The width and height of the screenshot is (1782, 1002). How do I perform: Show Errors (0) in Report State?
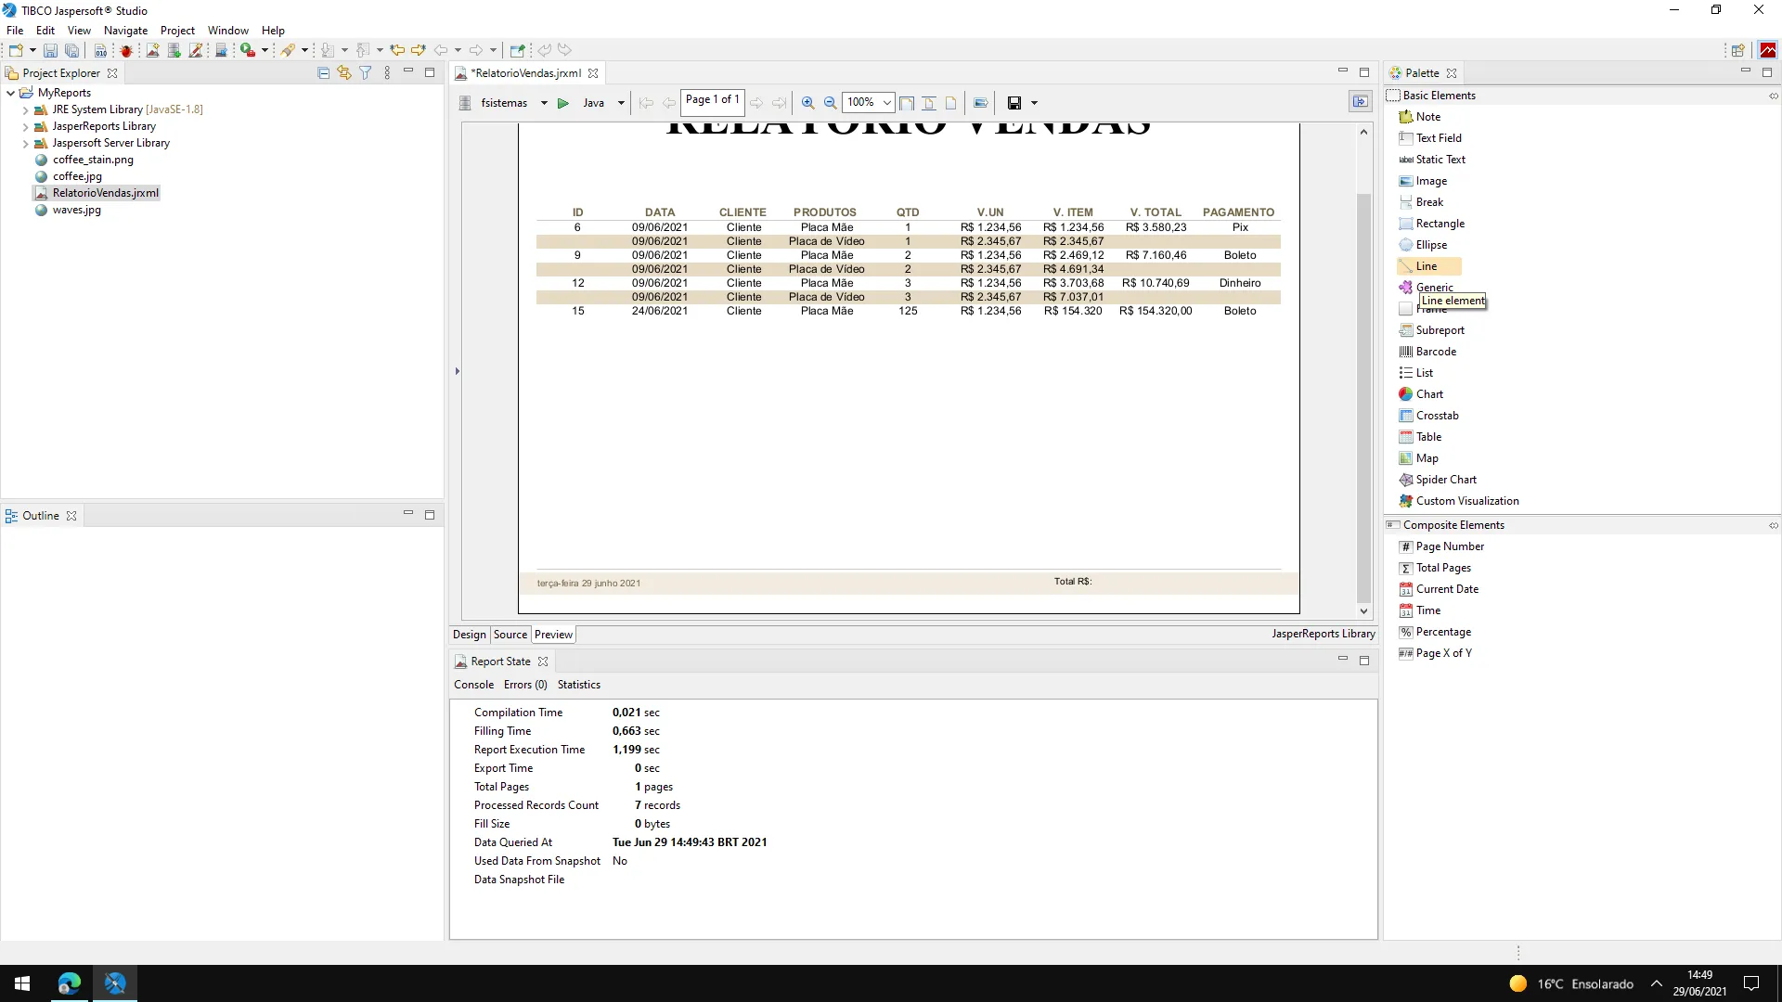(x=525, y=685)
